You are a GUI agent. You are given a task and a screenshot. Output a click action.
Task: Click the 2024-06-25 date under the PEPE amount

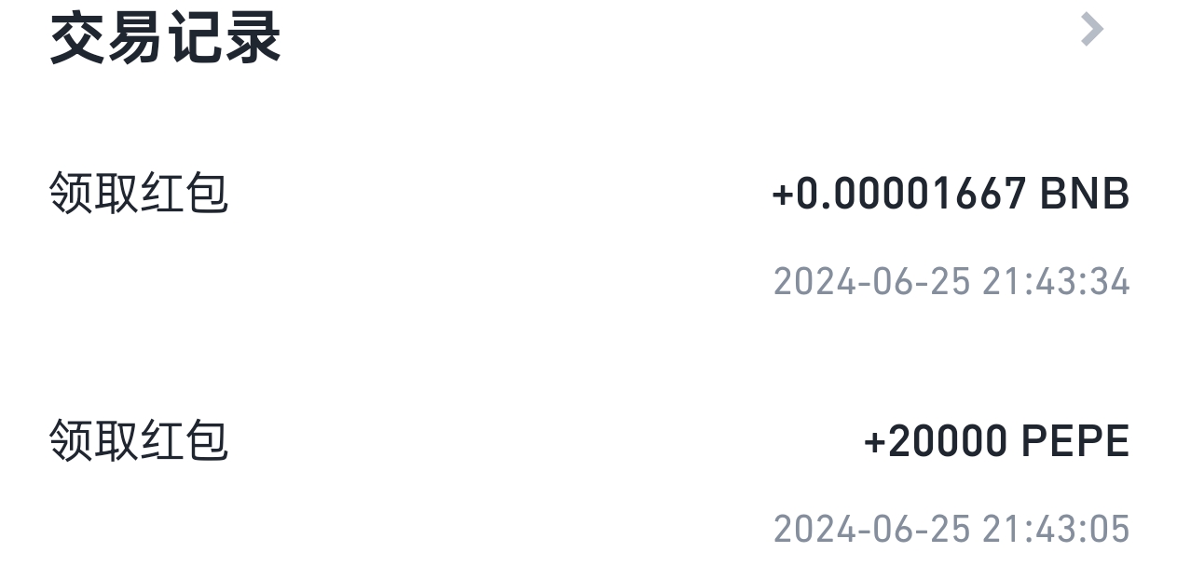point(872,529)
